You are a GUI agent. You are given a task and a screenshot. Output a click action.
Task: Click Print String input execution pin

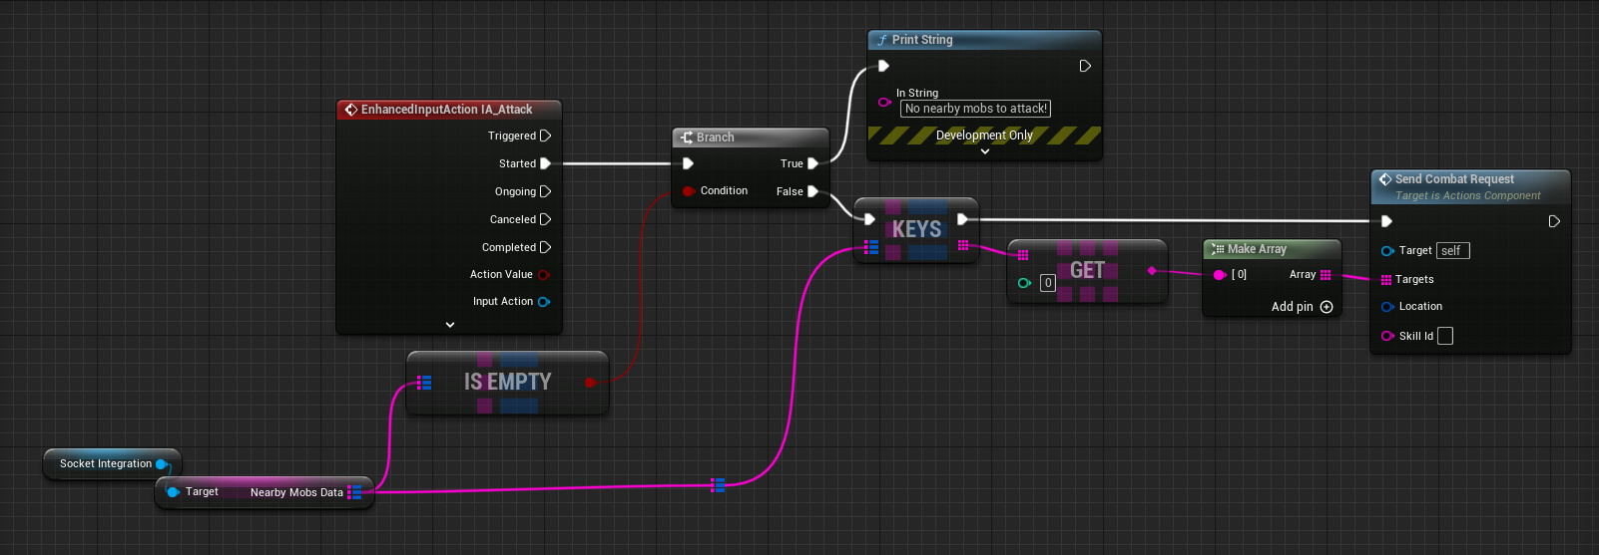pyautogui.click(x=883, y=66)
